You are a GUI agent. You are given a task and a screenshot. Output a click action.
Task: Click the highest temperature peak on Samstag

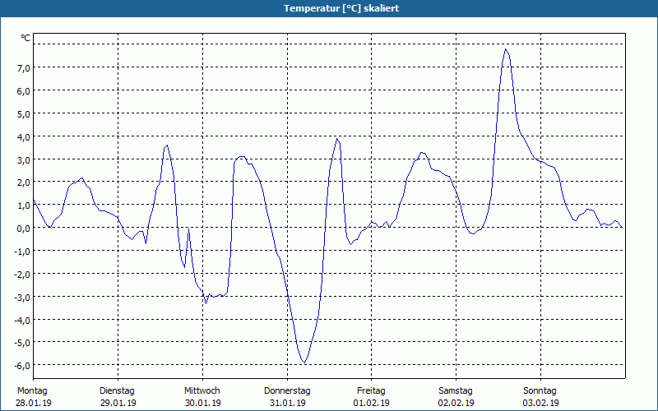[x=506, y=49]
